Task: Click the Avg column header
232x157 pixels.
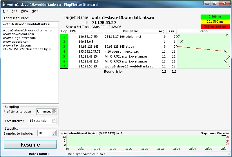Action: pyautogui.click(x=162, y=31)
